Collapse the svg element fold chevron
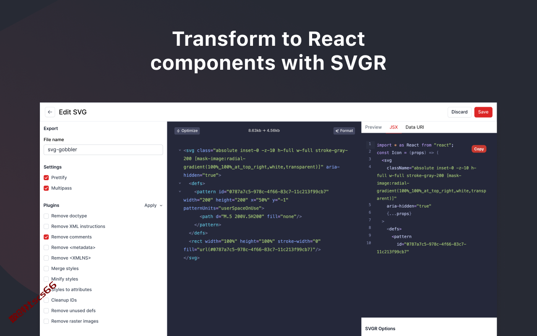 (180, 150)
